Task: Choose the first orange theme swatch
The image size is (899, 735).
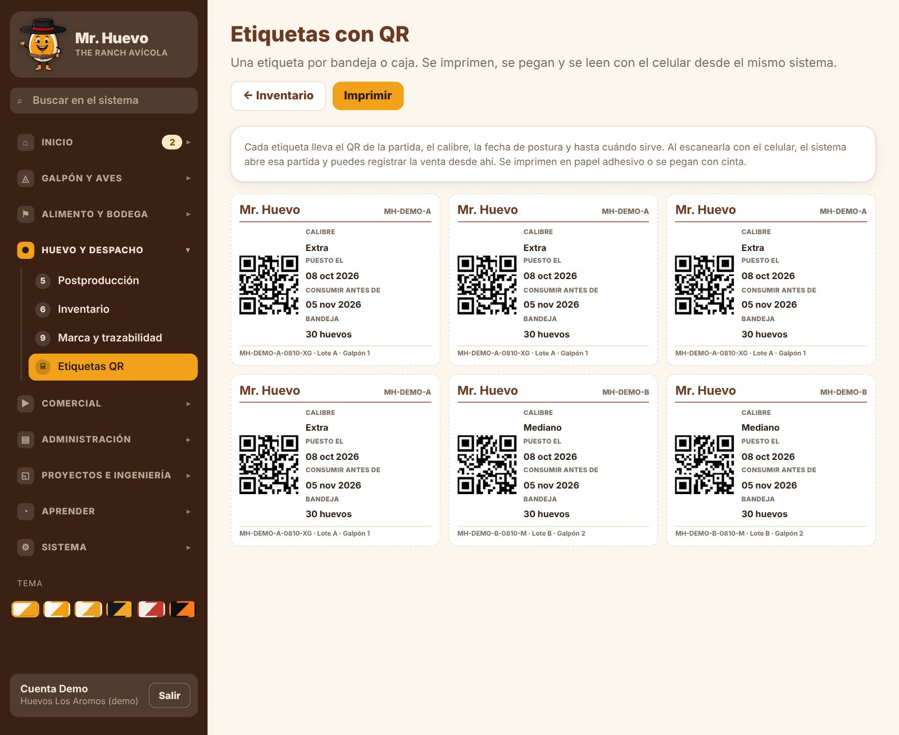Action: [25, 609]
